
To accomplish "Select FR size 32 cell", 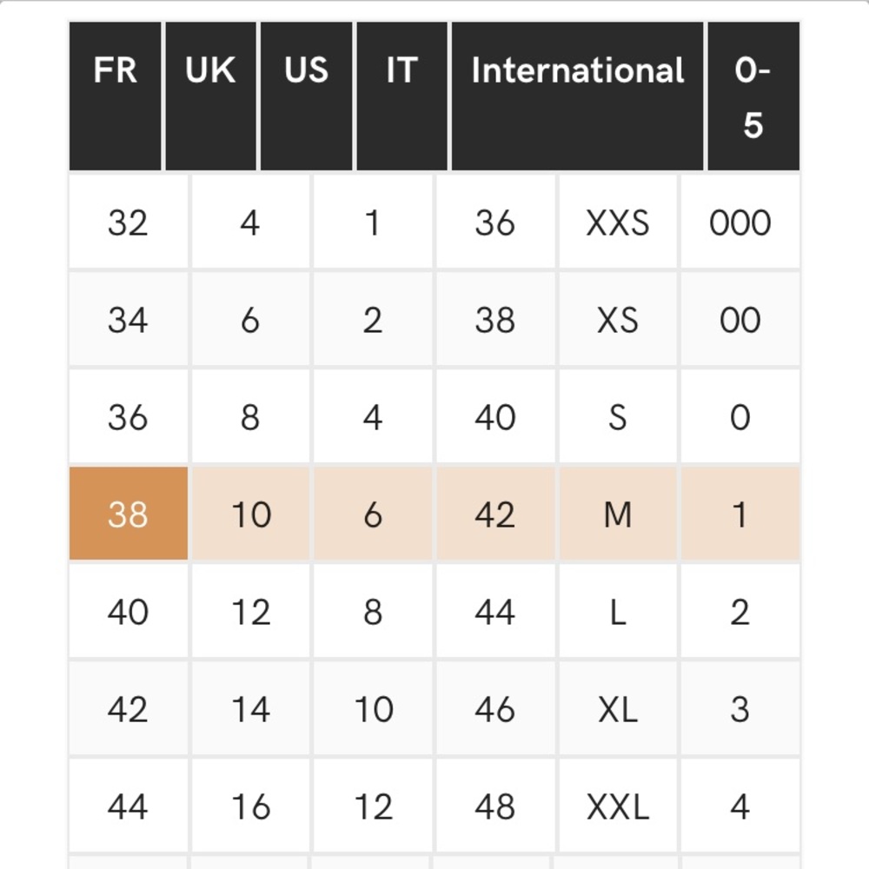I will pyautogui.click(x=129, y=222).
